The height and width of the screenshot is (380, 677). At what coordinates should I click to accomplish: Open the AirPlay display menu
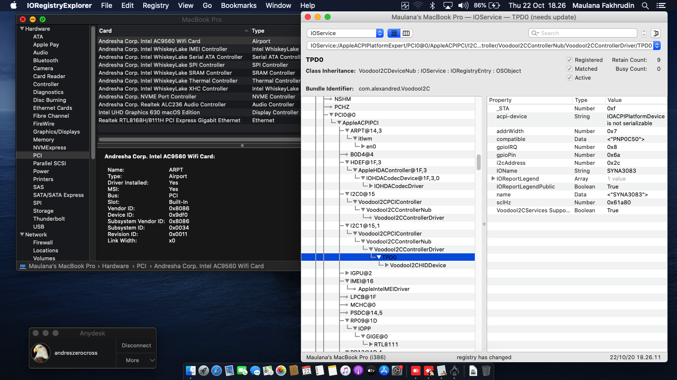tap(448, 5)
